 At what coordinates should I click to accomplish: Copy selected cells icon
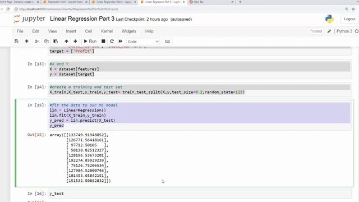coord(46,42)
